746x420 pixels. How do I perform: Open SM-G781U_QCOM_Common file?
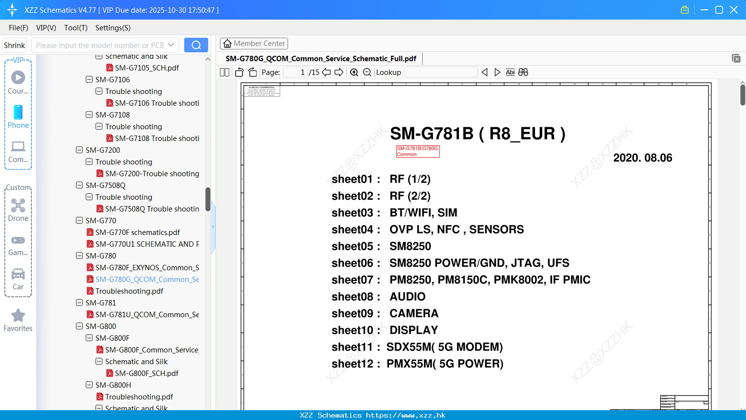click(143, 314)
